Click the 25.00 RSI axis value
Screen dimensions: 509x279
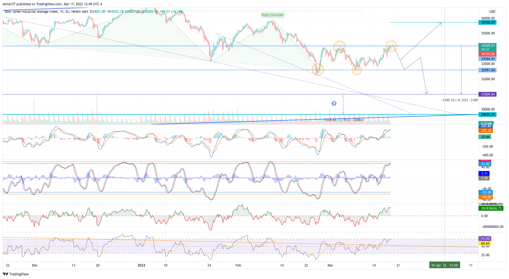tap(485, 255)
